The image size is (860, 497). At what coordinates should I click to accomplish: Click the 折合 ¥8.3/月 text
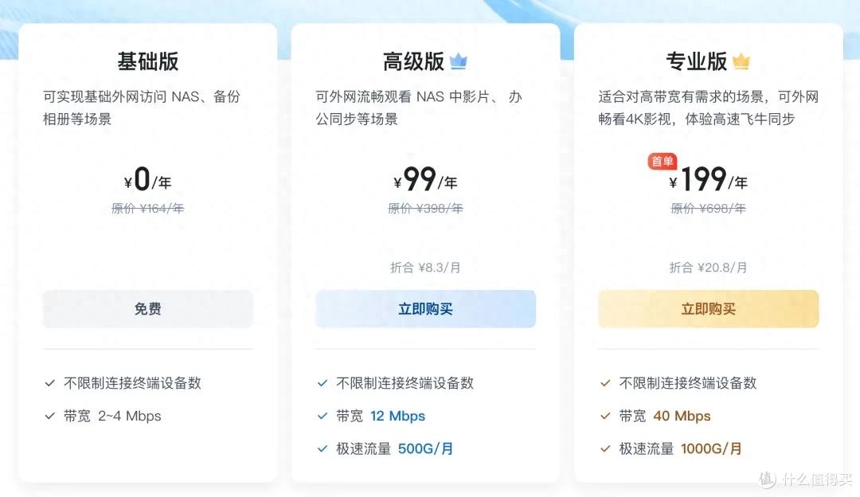(425, 268)
